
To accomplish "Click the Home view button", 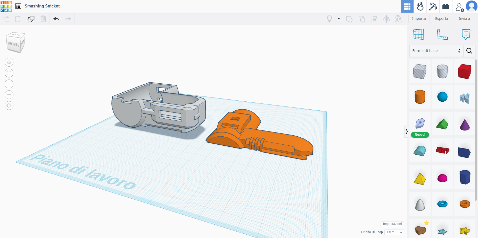I will coord(9,62).
